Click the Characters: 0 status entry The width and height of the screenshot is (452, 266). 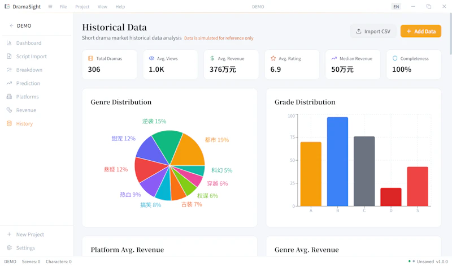(59, 261)
